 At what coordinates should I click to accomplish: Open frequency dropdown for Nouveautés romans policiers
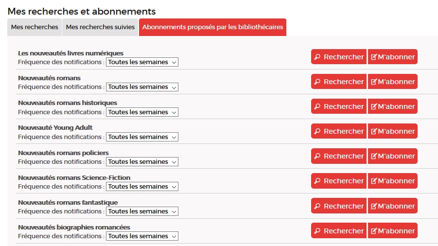point(142,161)
